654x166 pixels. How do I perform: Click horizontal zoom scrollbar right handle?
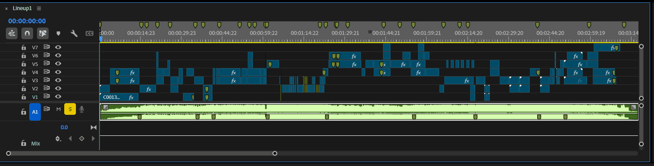click(x=275, y=153)
